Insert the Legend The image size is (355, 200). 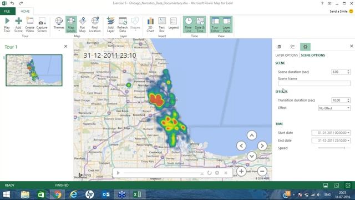click(174, 23)
